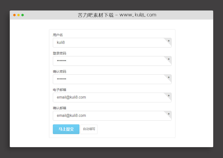Click the 确认密码 confirm password field

pyautogui.click(x=109, y=79)
